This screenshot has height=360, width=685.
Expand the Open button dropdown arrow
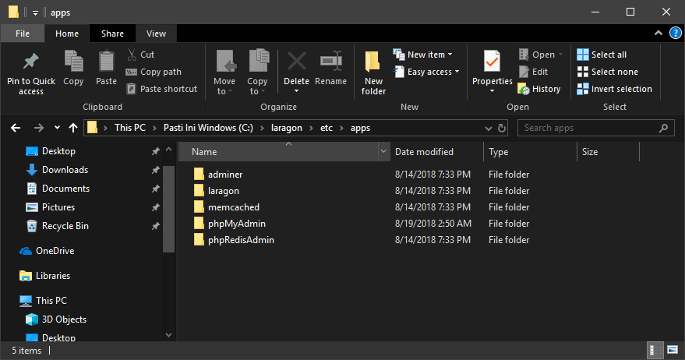click(x=560, y=55)
